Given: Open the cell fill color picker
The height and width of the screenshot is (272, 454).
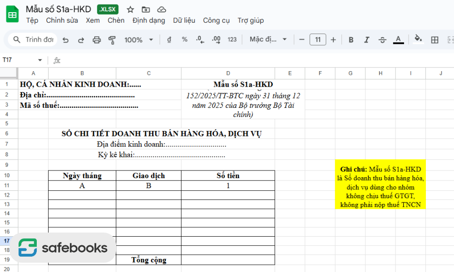Looking at the screenshot, I should (x=418, y=39).
